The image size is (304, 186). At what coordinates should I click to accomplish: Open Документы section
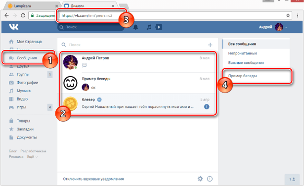(x=27, y=138)
